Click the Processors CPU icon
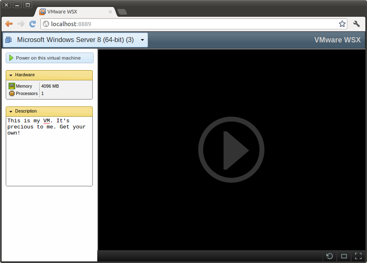The image size is (367, 263). click(x=12, y=93)
